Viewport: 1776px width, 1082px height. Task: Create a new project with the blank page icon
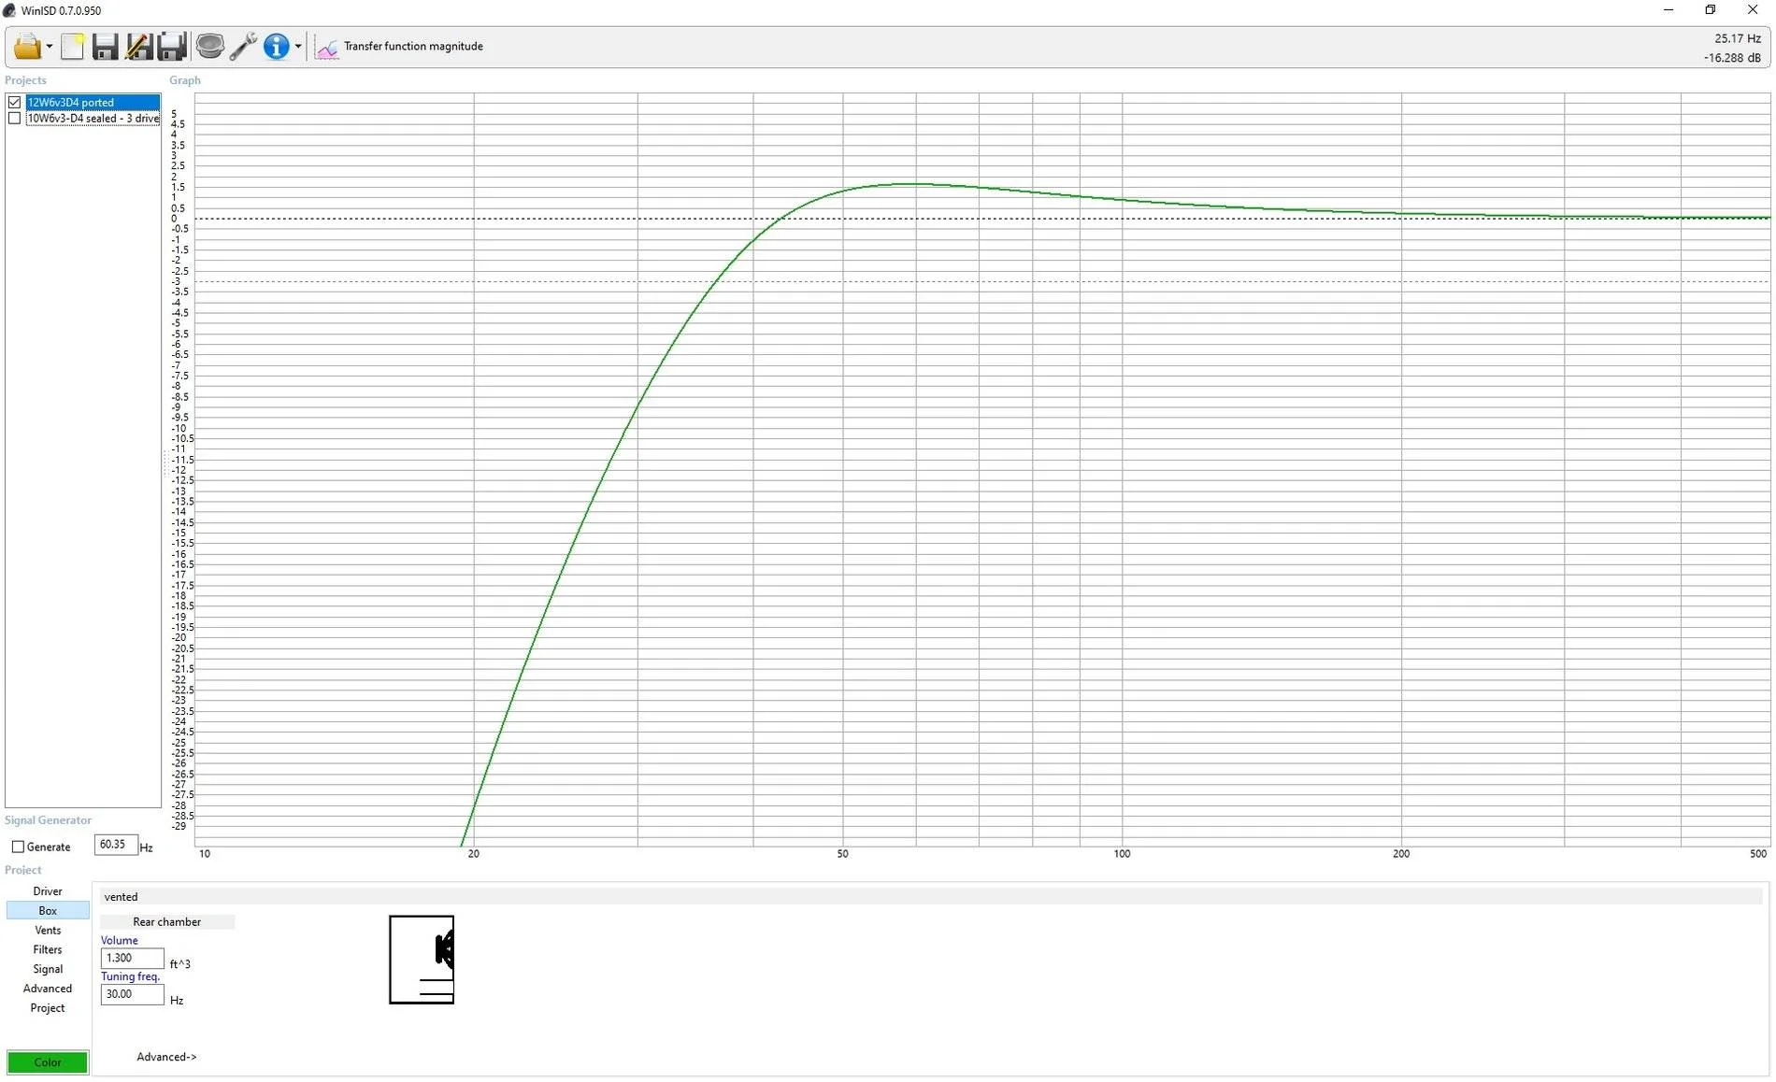pyautogui.click(x=72, y=46)
